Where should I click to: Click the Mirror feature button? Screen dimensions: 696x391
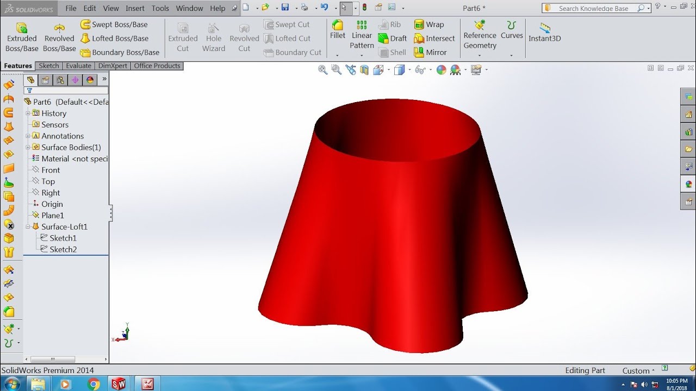coord(430,52)
